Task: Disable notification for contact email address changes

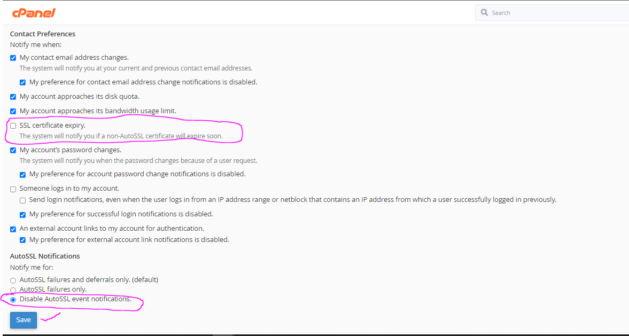Action: click(x=13, y=58)
